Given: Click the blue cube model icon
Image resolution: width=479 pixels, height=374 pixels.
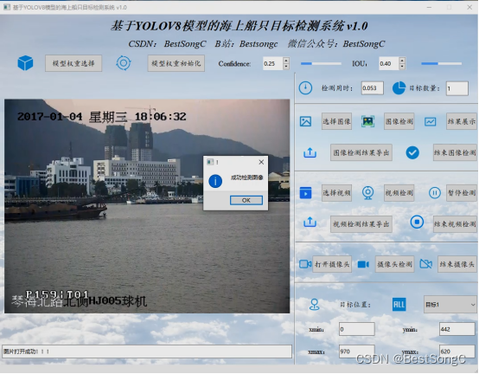Looking at the screenshot, I should tap(25, 63).
